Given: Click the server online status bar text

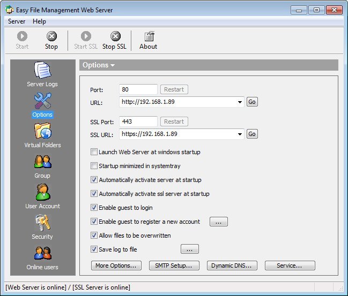Looking at the screenshot, I should pyautogui.click(x=68, y=287).
